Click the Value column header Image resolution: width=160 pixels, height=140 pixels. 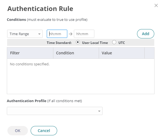122,53
